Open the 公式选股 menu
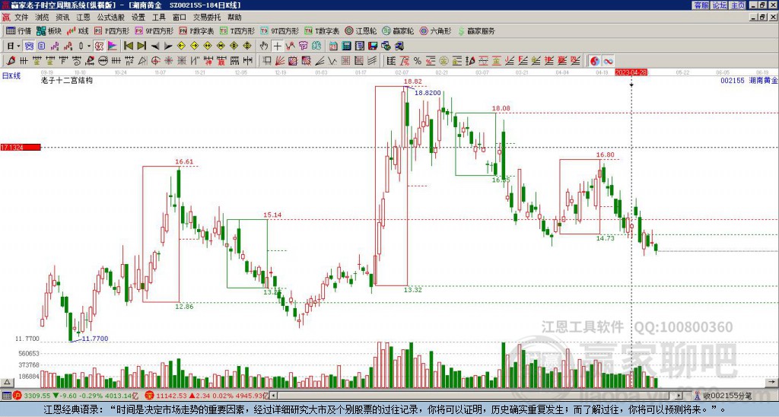 tap(111, 18)
